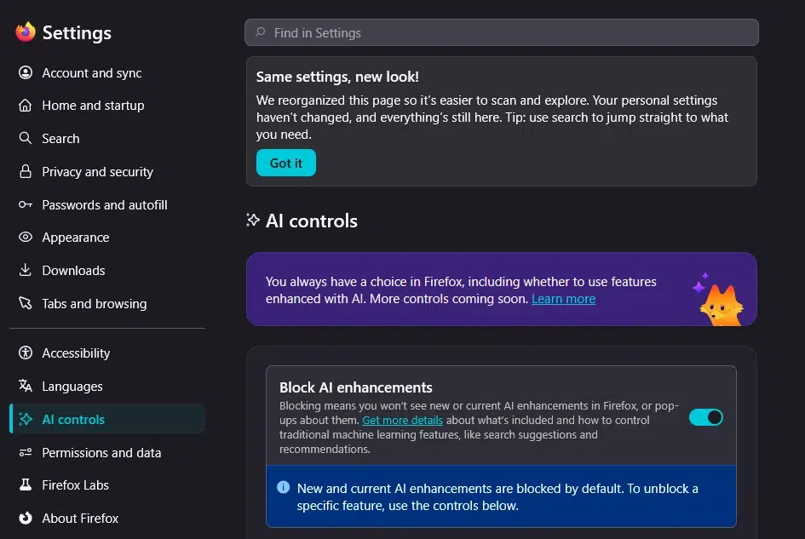Click the Permissions and data sliders icon
The image size is (805, 539).
pos(26,452)
